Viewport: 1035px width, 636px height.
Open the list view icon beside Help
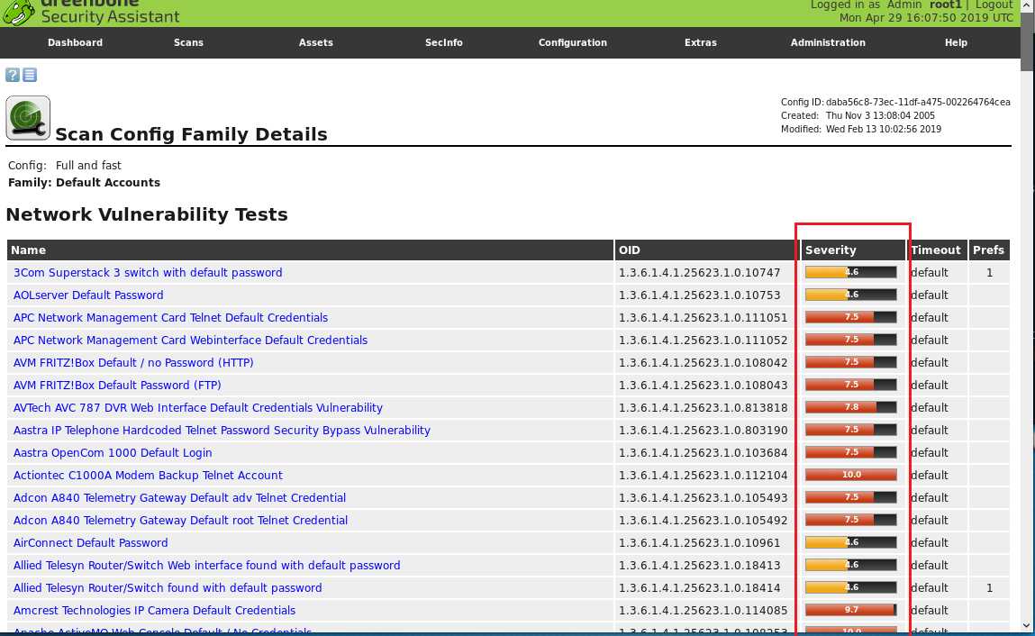[x=30, y=75]
